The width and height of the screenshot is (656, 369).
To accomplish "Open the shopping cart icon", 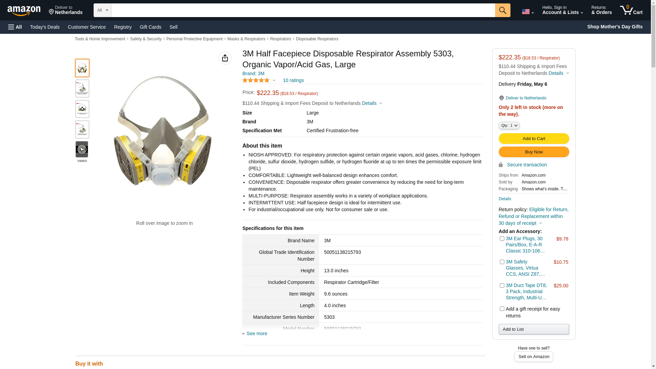I will coord(631,10).
